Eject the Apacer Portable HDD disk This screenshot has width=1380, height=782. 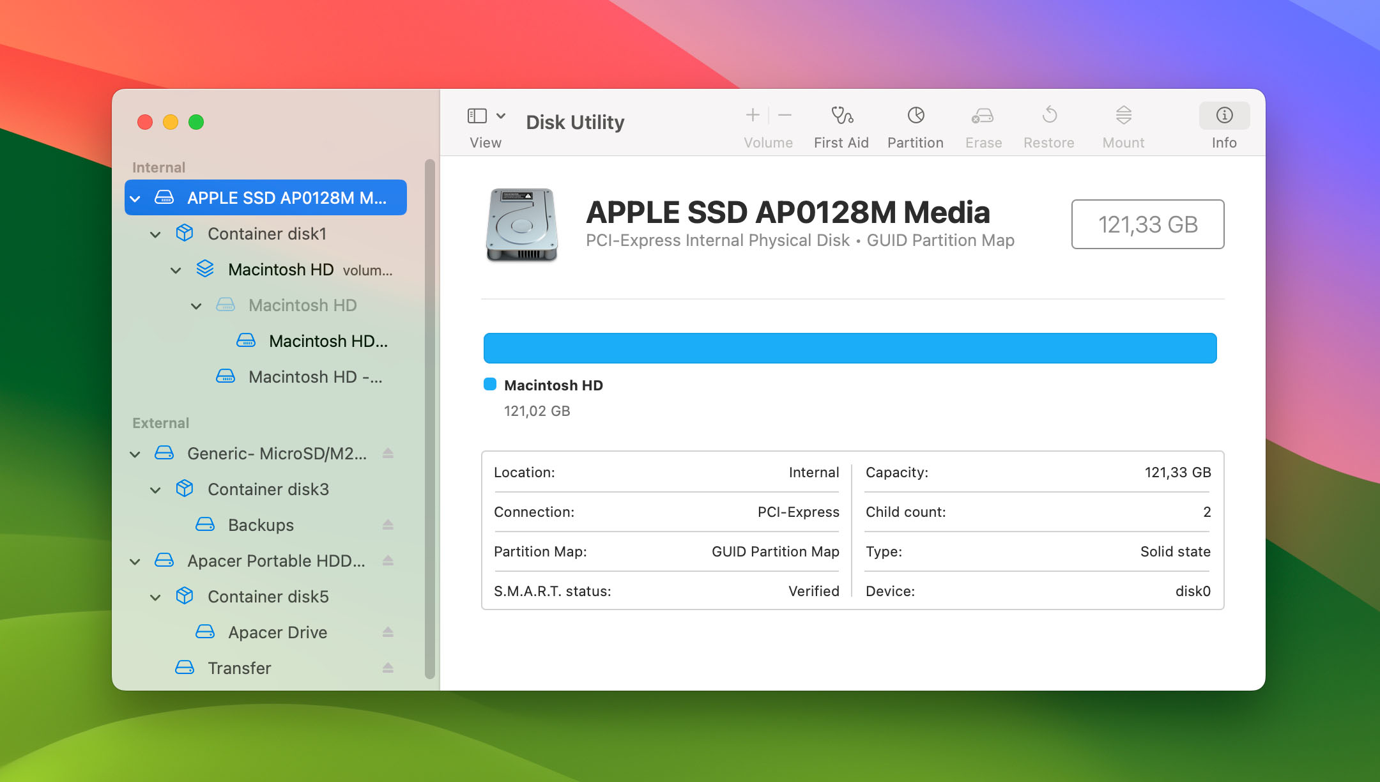click(388, 561)
